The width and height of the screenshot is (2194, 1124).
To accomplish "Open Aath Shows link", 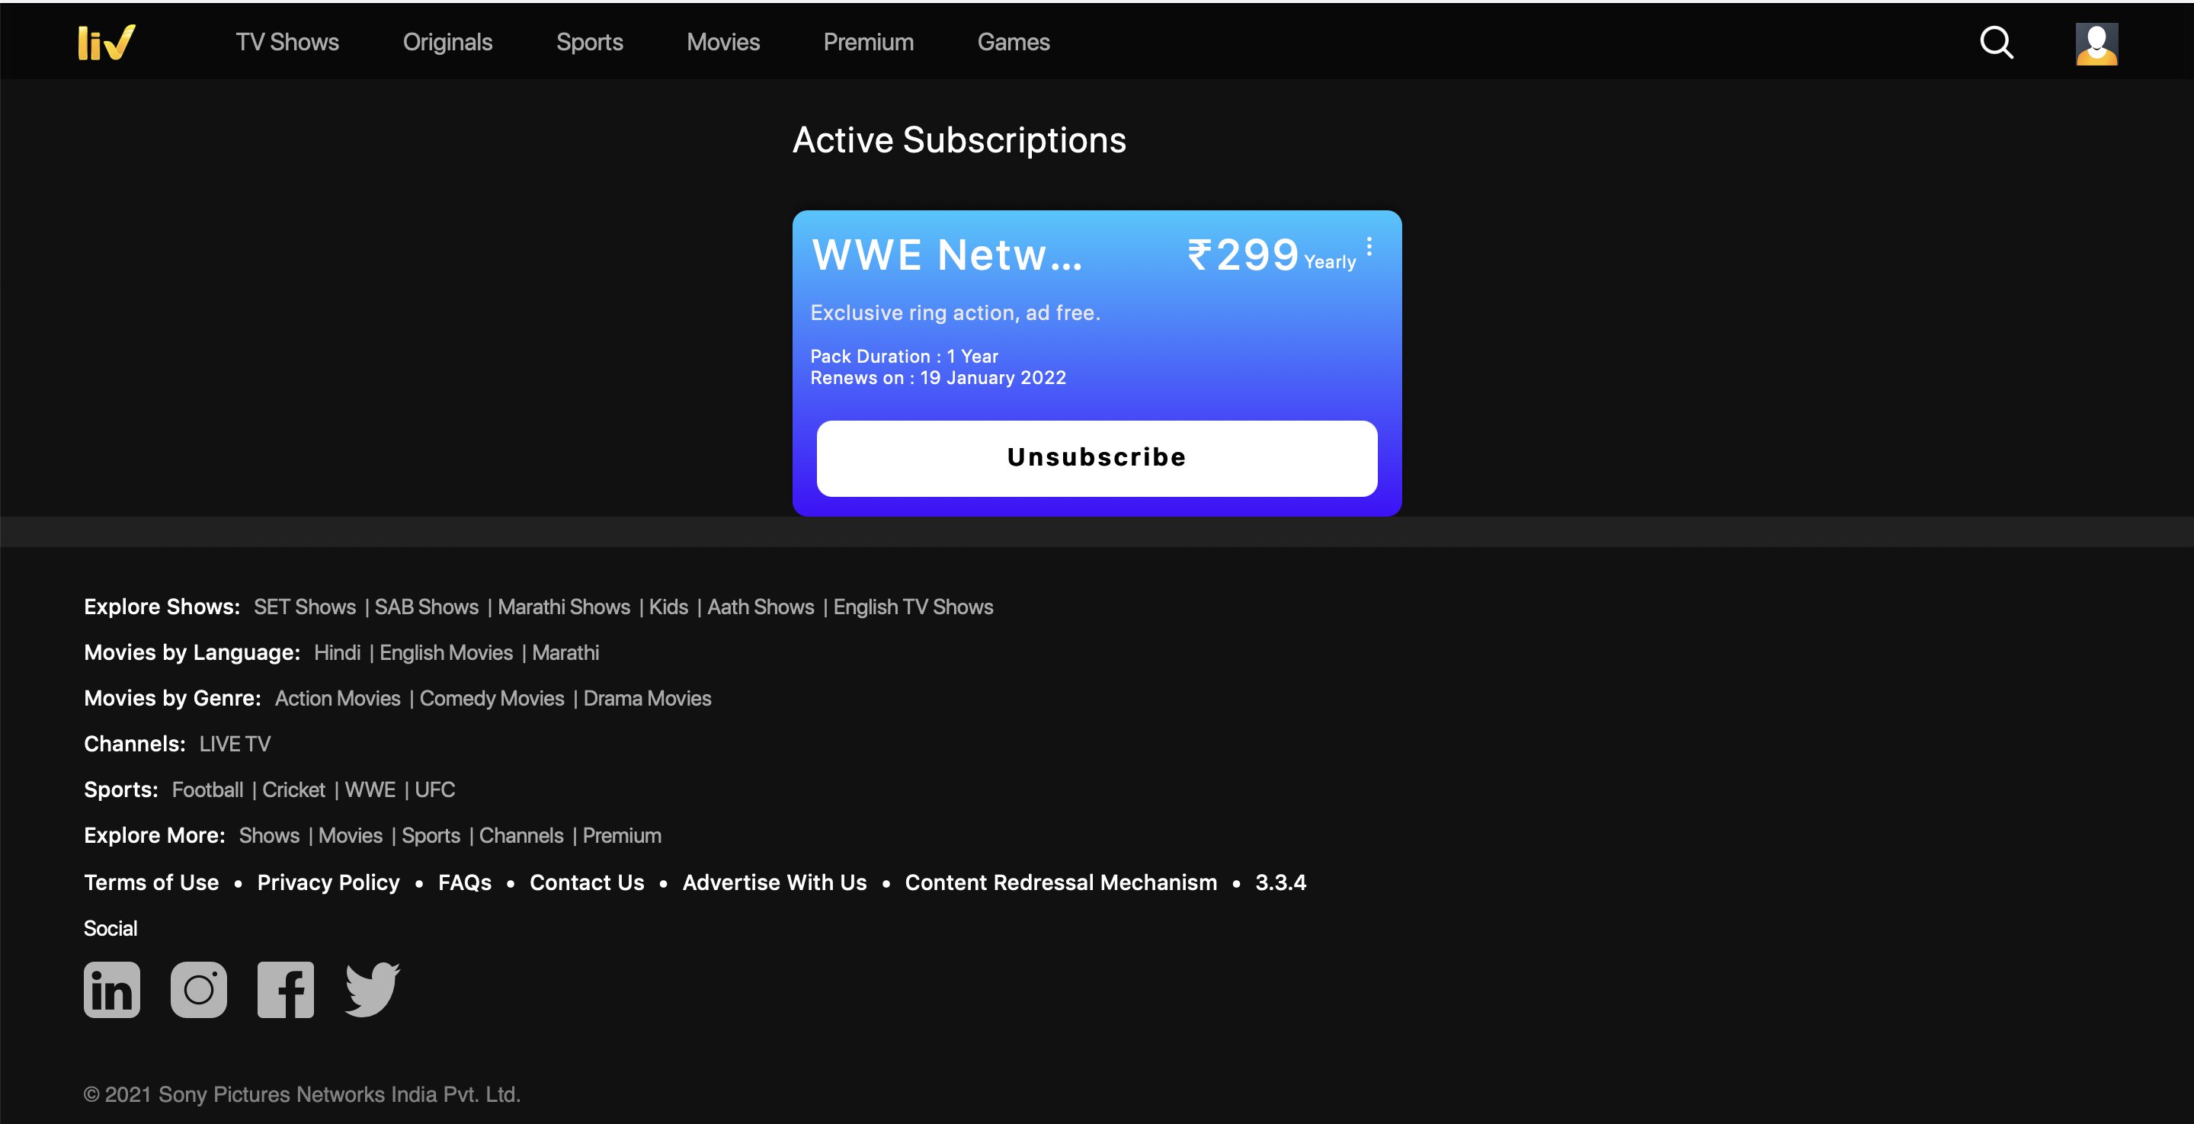I will click(x=761, y=607).
